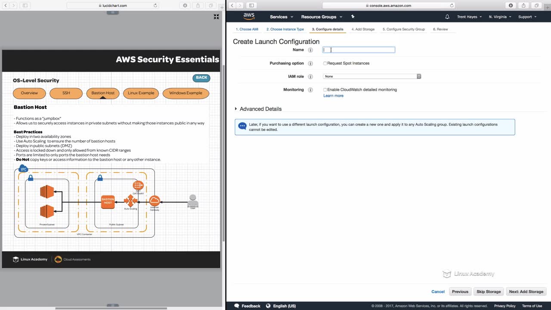Open the Privacy Policy link
This screenshot has height=310, width=551.
[505, 306]
